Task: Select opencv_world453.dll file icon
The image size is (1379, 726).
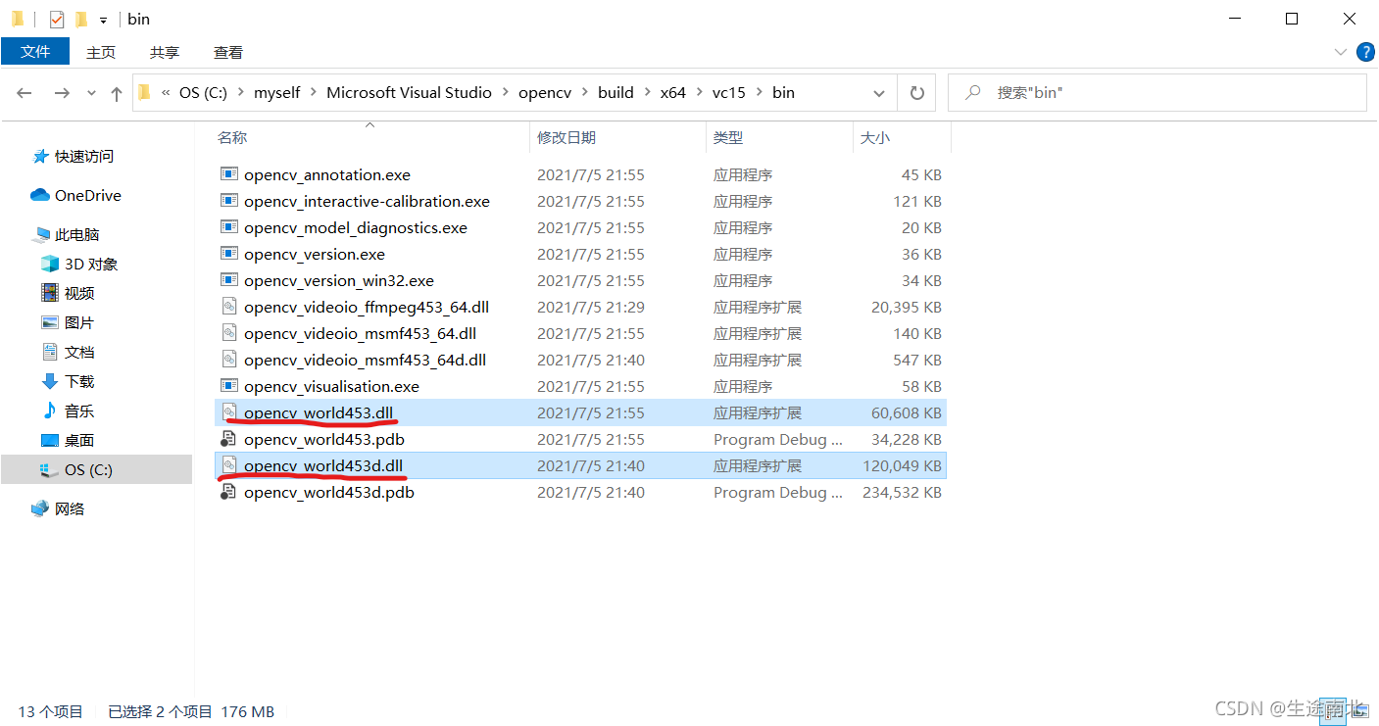Action: coord(229,412)
